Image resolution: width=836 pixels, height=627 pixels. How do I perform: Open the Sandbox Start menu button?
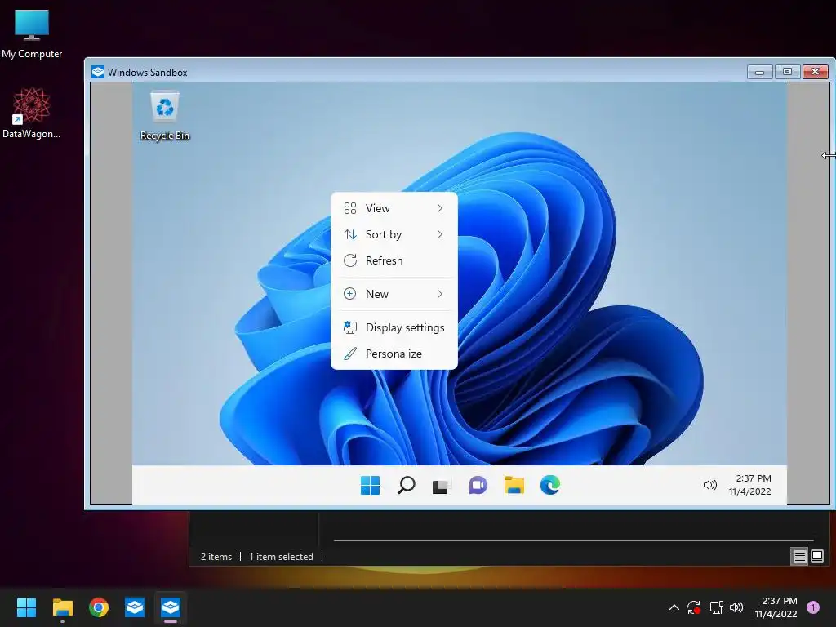click(370, 485)
